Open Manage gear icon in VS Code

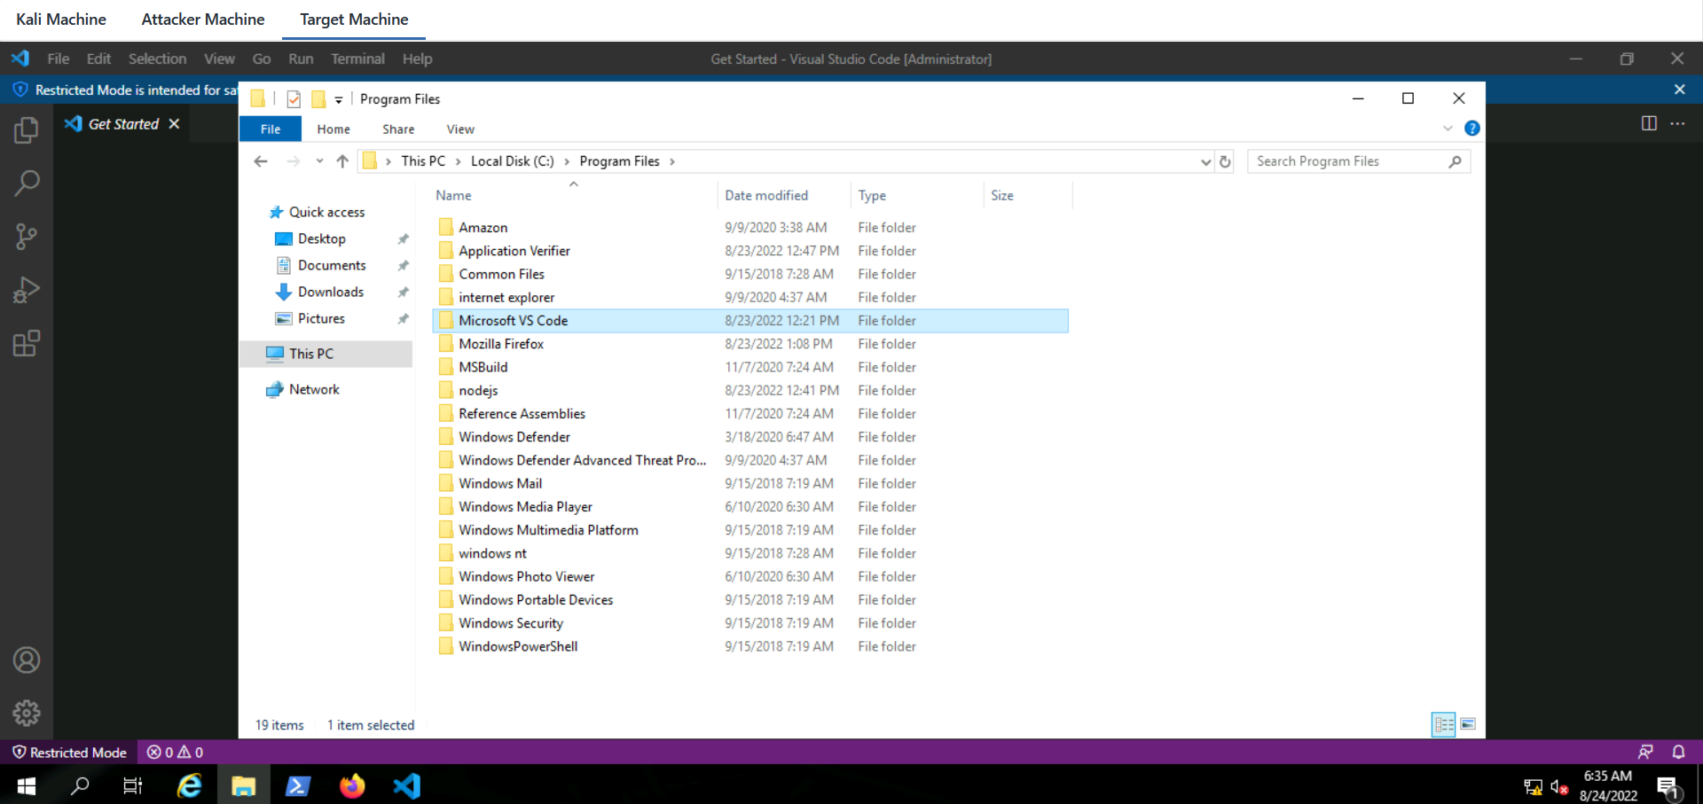[x=27, y=713]
